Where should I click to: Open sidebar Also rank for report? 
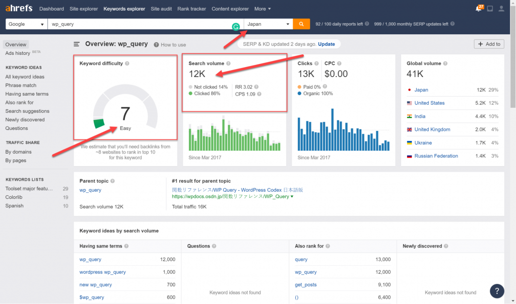coord(20,102)
